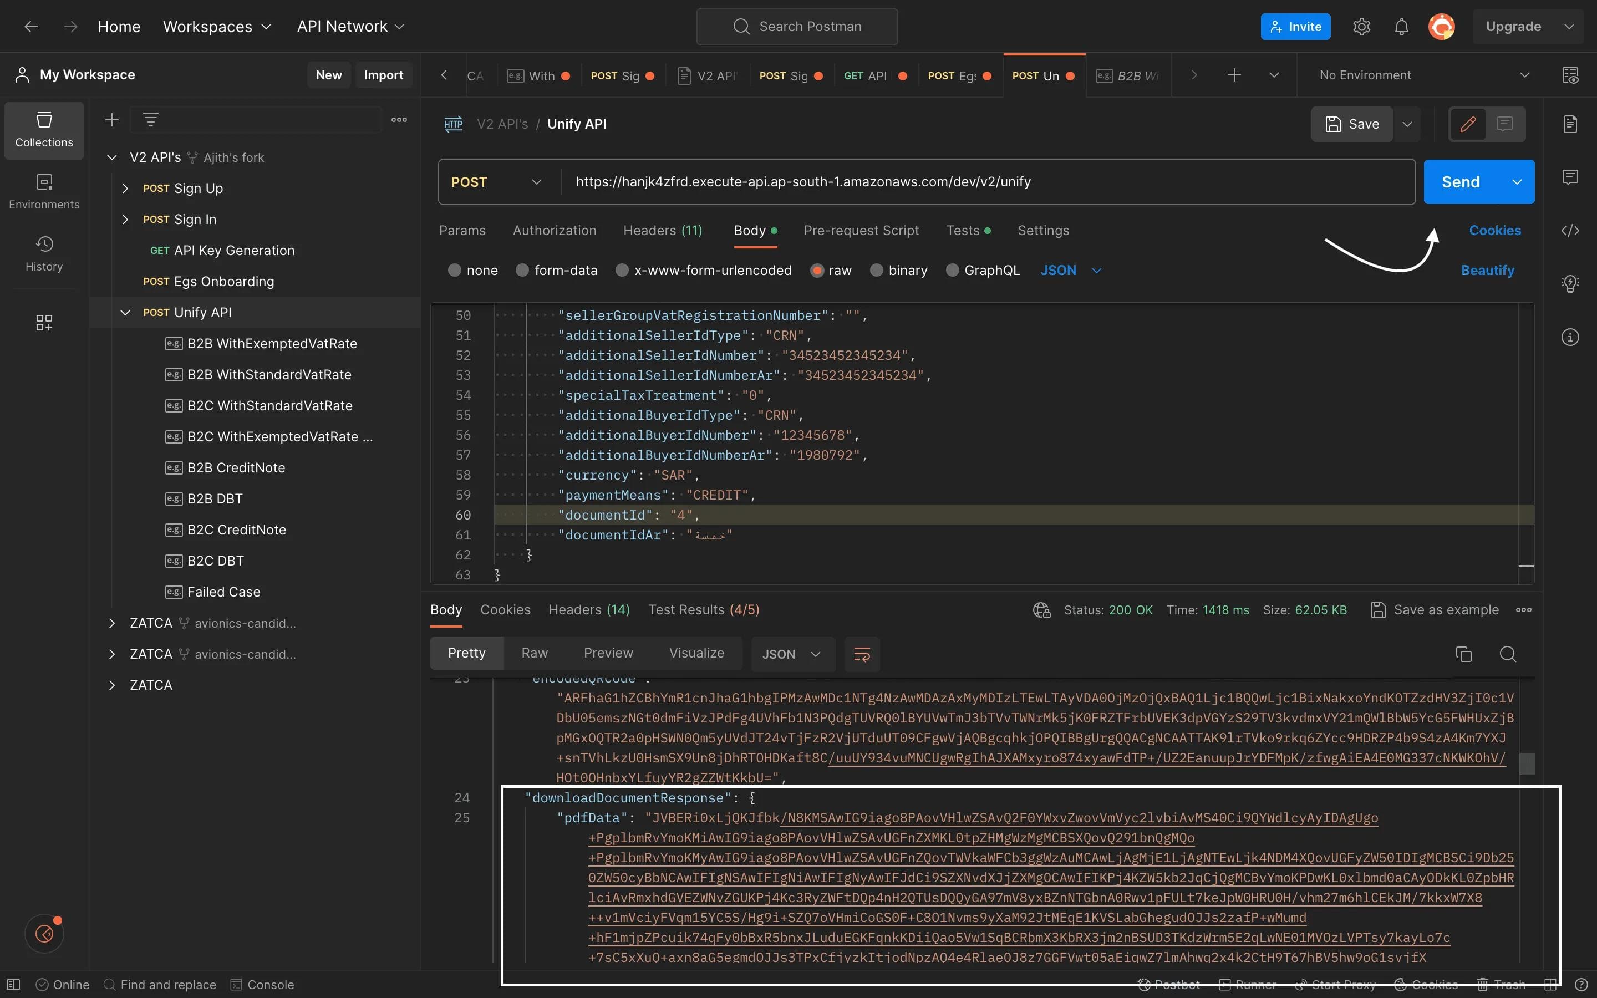Open the settings gear icon

coord(1361,27)
